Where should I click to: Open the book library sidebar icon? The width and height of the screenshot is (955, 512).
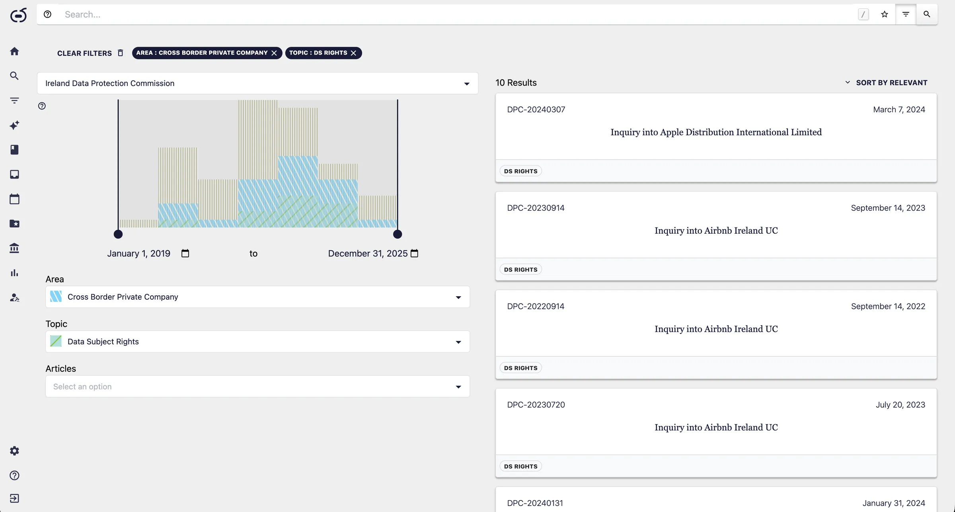tap(14, 150)
